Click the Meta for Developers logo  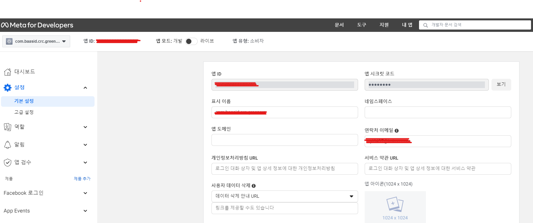(37, 25)
